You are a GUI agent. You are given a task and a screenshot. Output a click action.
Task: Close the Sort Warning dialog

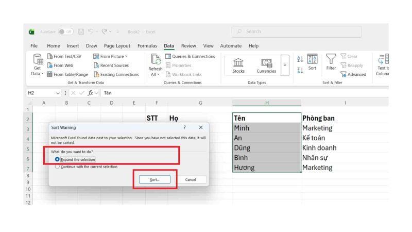[x=201, y=127]
